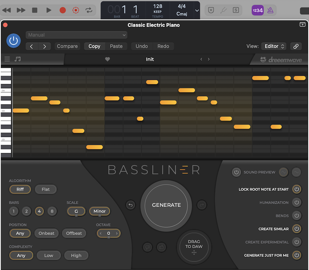This screenshot has width=309, height=270.
Task: Click the red record button
Action: (63, 10)
